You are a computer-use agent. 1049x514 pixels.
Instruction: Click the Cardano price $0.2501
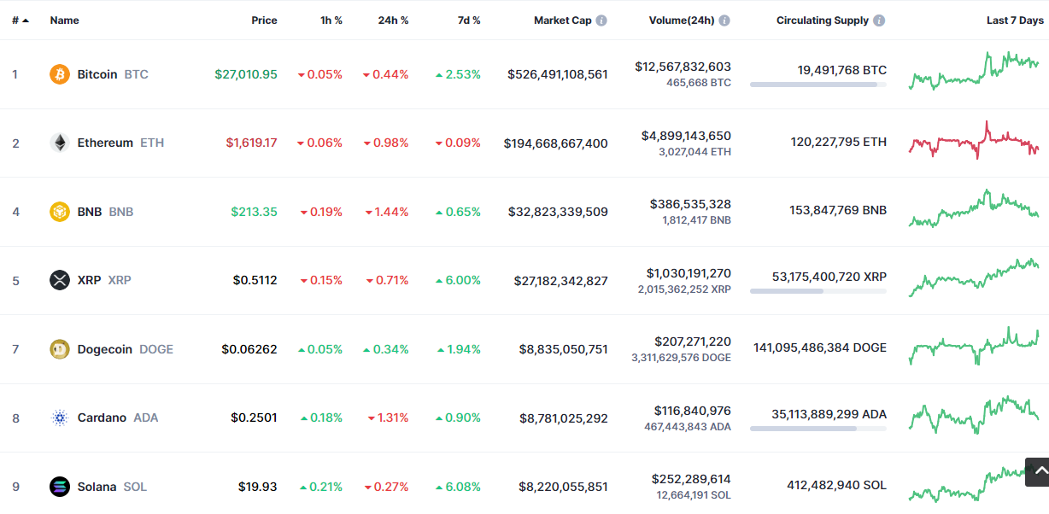point(254,418)
